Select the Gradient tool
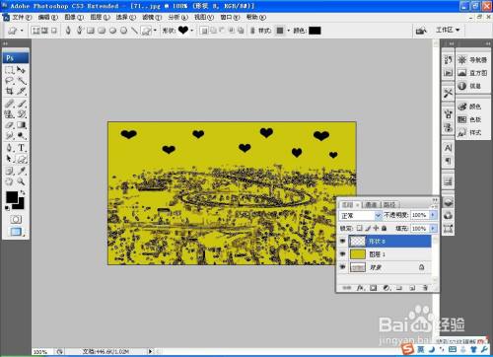Viewport: 493px width, 357px height. (21, 125)
